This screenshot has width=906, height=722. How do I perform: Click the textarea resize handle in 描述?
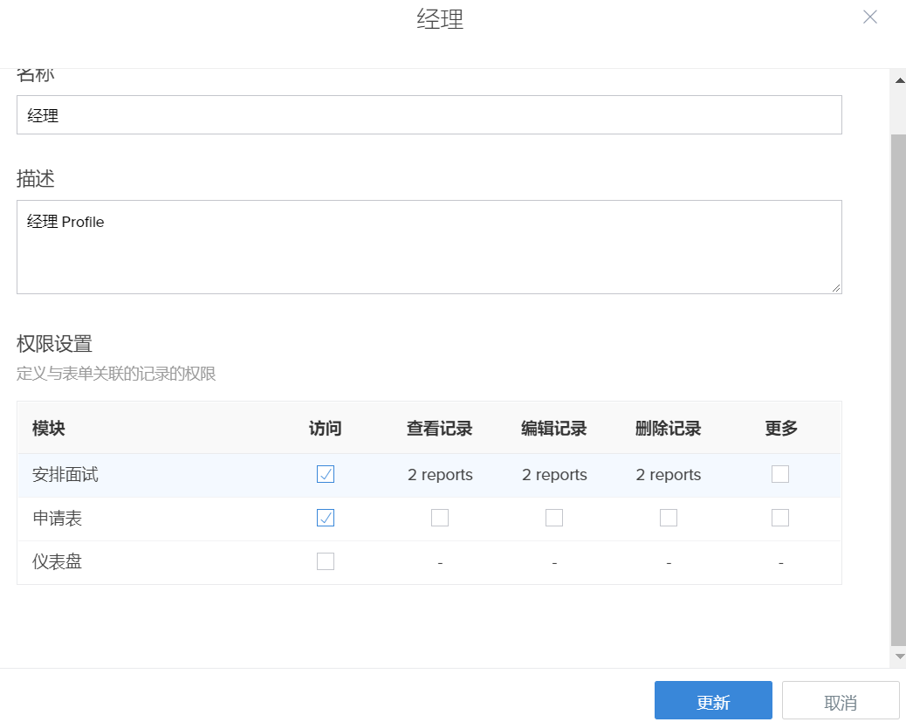[836, 288]
